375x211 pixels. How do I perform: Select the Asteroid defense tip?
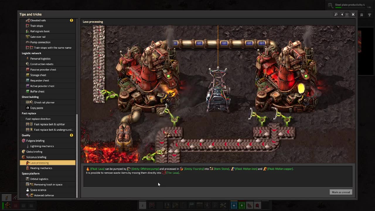(47, 195)
